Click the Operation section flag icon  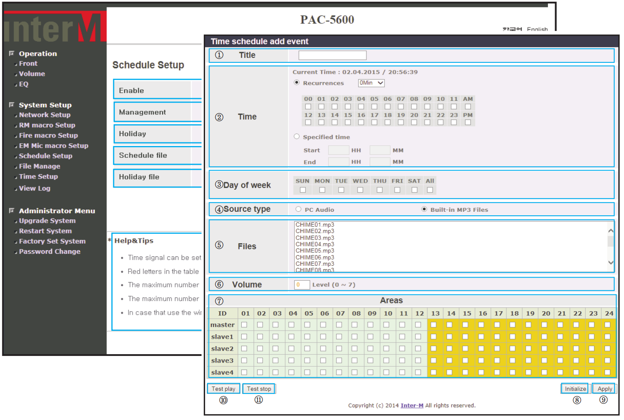[11, 53]
